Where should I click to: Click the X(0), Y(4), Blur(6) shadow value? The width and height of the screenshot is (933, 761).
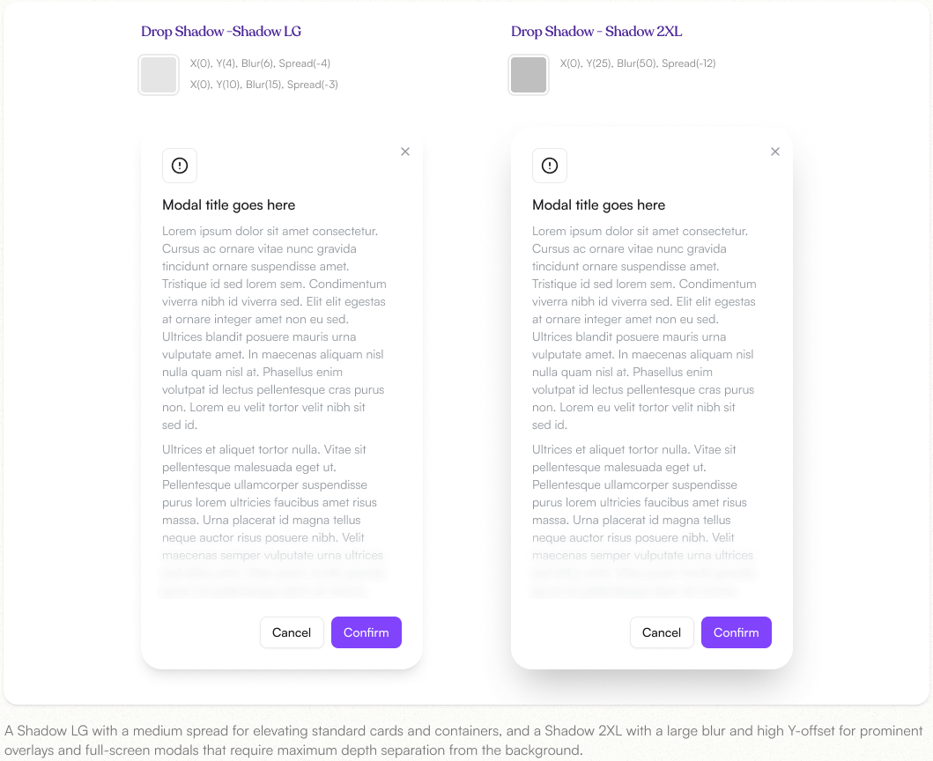[261, 63]
